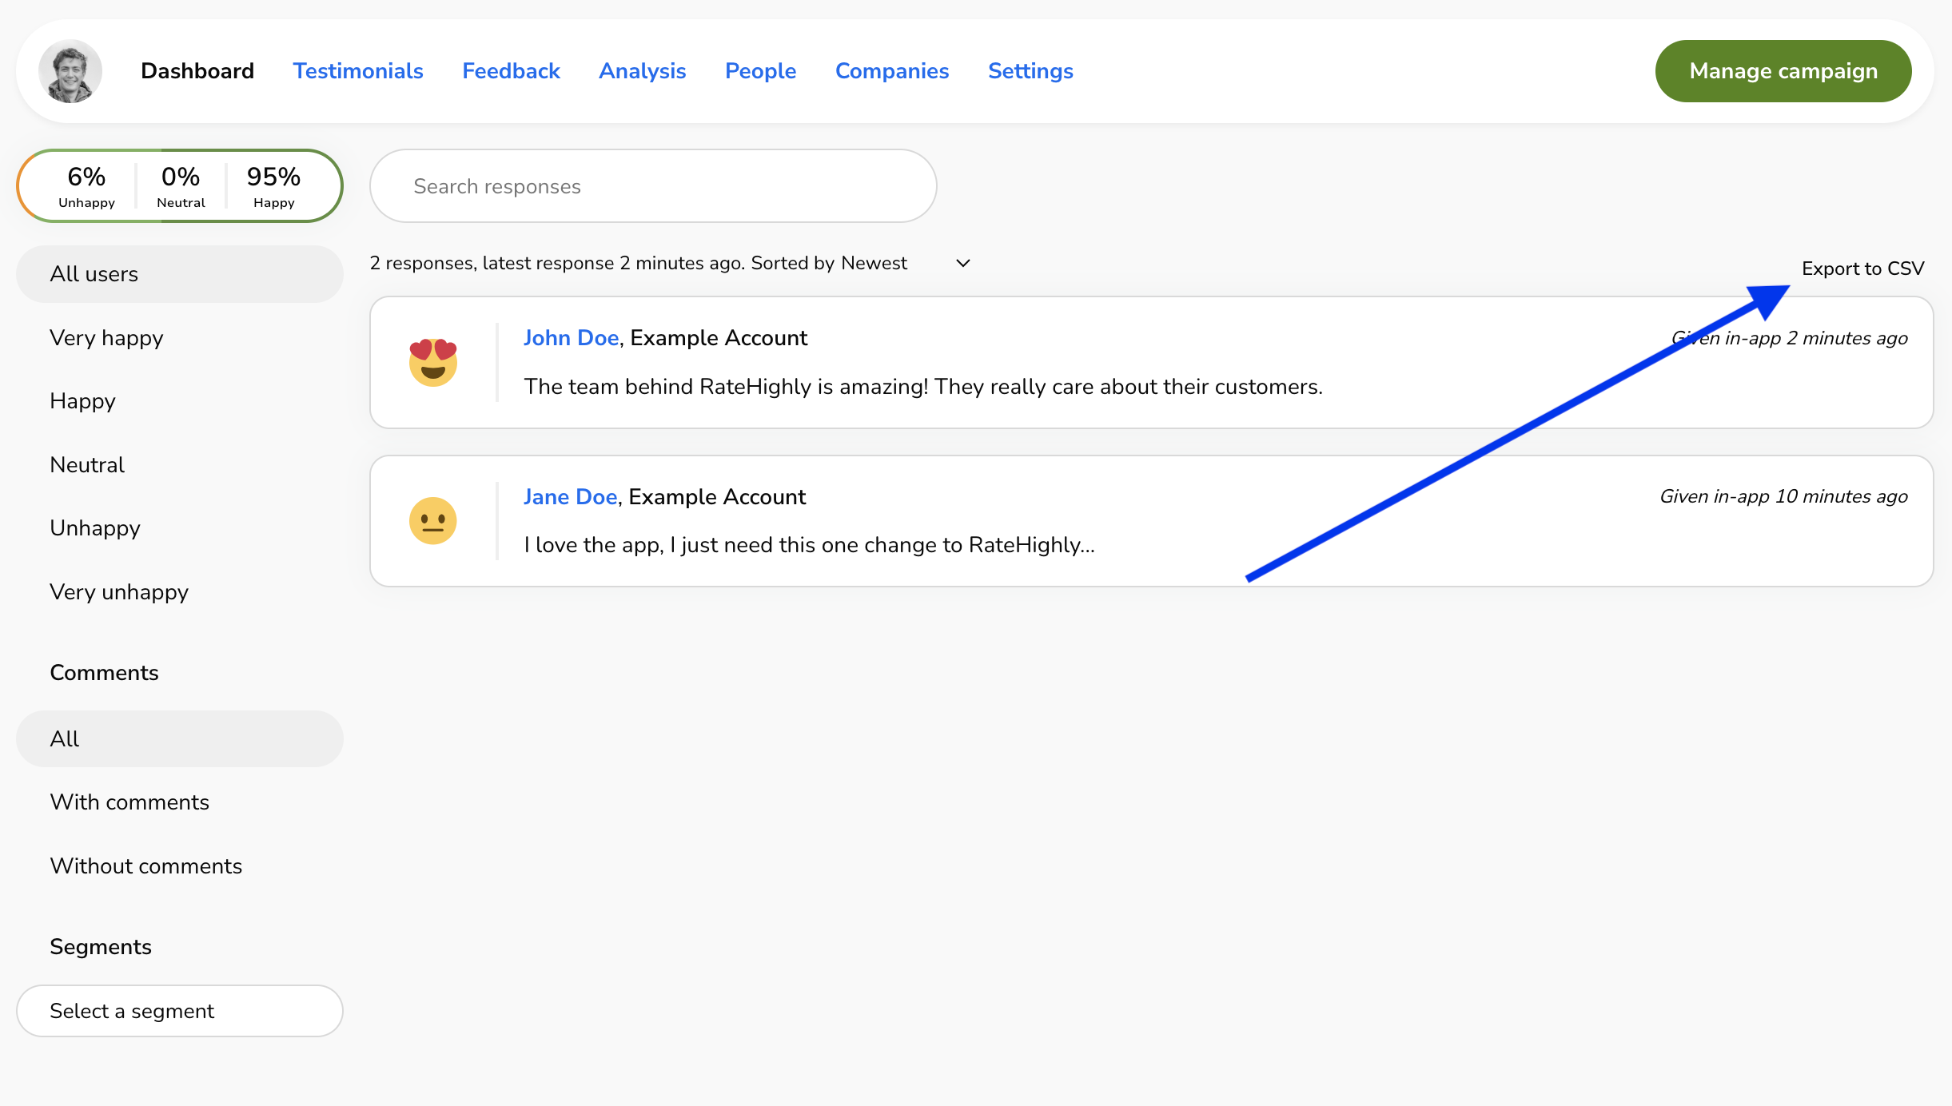Click the 0% Neutral sentiment indicator
The height and width of the screenshot is (1106, 1952).
click(180, 185)
